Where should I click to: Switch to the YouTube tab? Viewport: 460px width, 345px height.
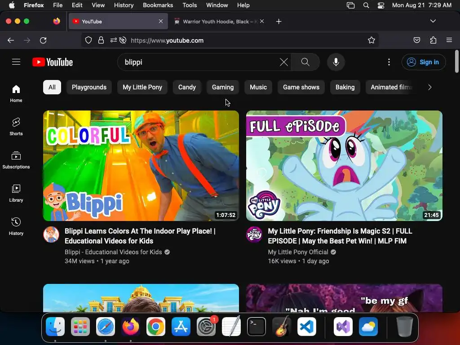coord(118,22)
